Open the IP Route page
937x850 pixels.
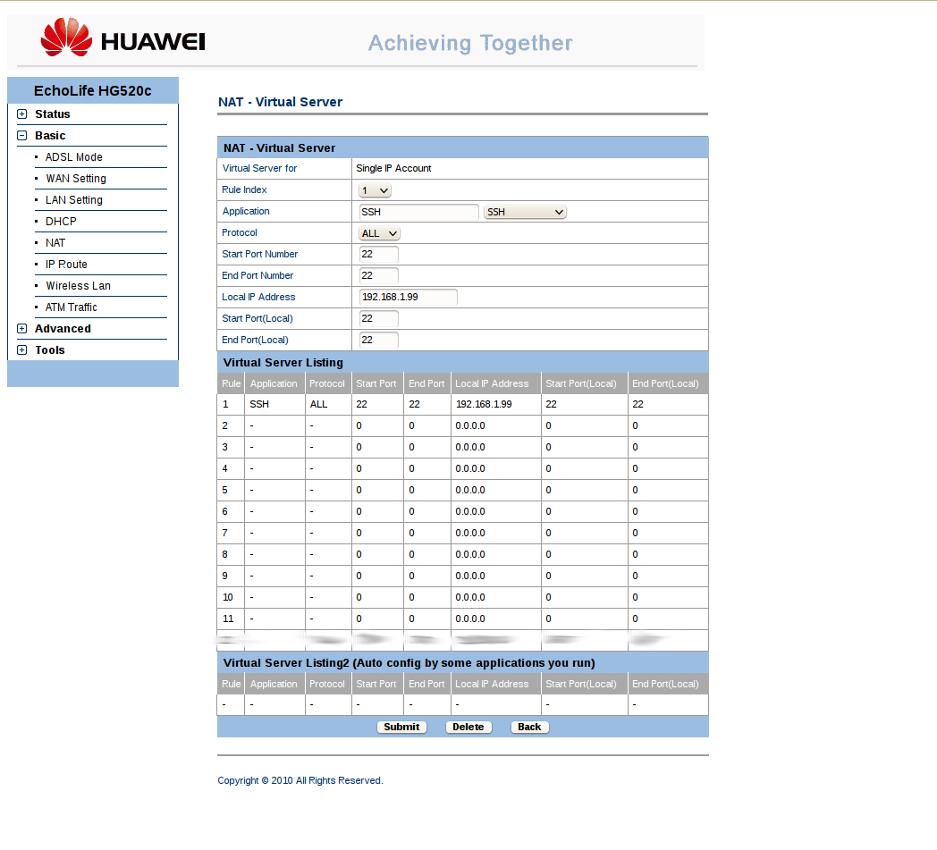coord(66,265)
